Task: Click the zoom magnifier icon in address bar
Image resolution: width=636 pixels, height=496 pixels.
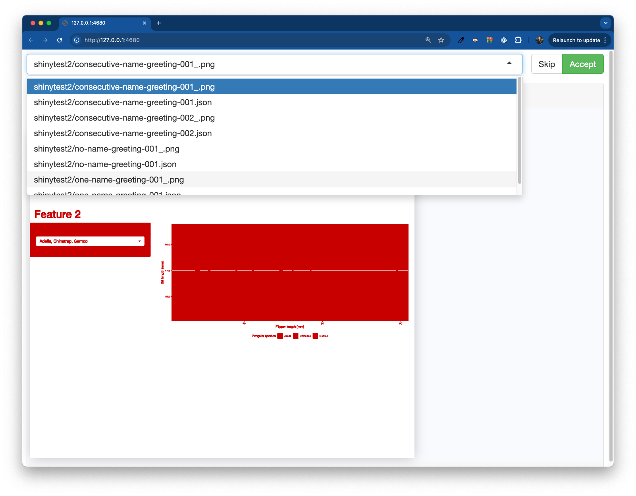Action: point(428,40)
